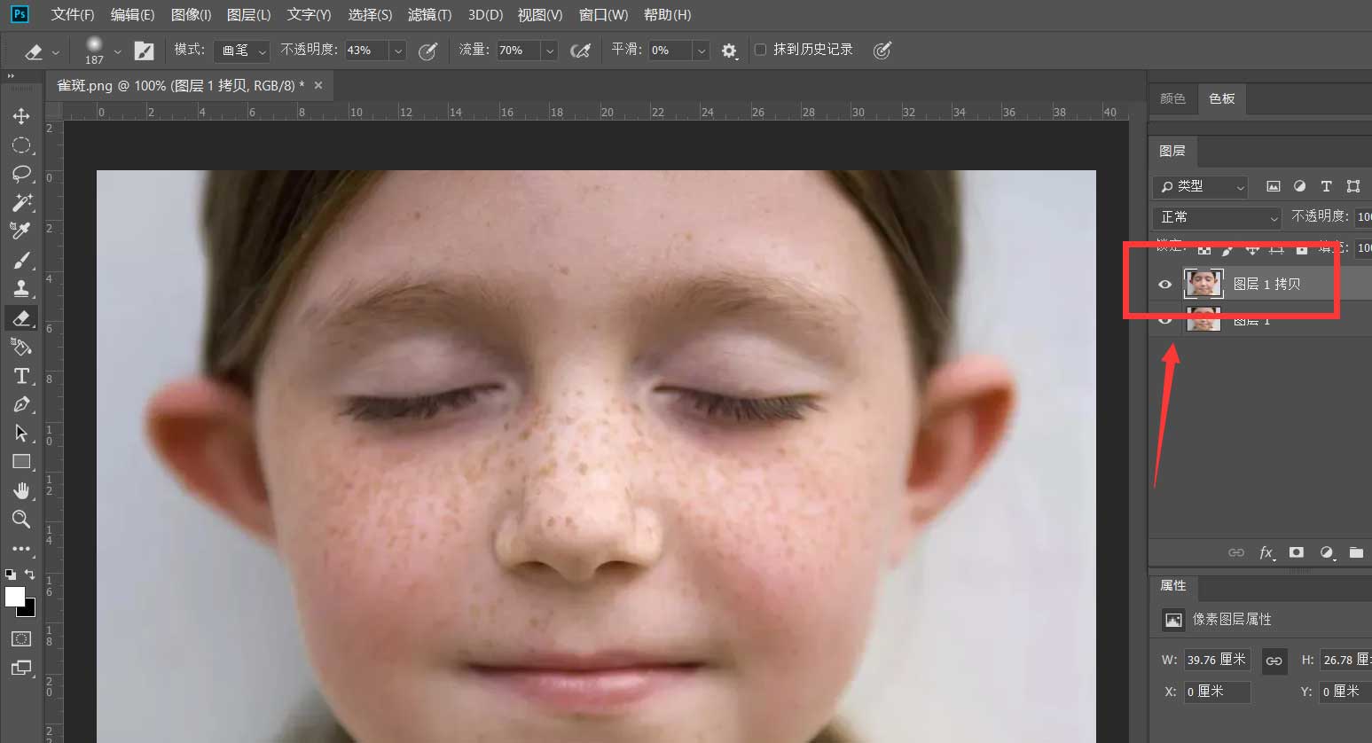The image size is (1372, 743).
Task: Open the 编辑(E) menu
Action: click(132, 15)
